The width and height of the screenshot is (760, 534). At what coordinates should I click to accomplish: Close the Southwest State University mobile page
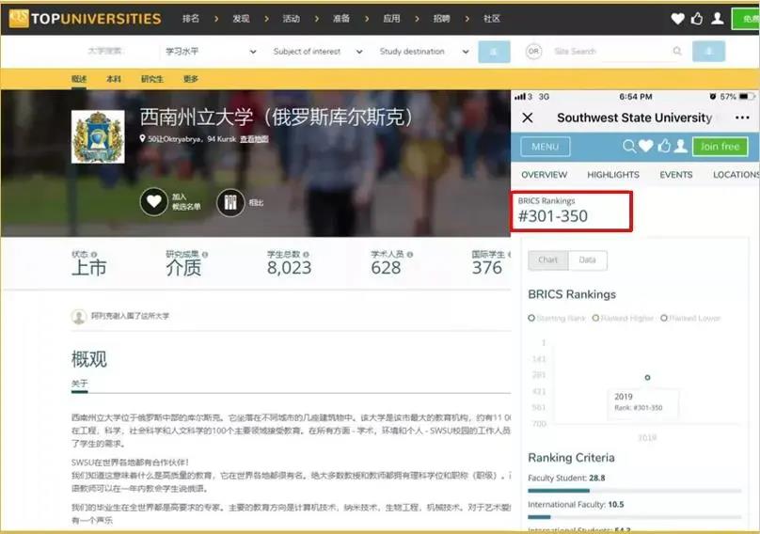click(527, 118)
